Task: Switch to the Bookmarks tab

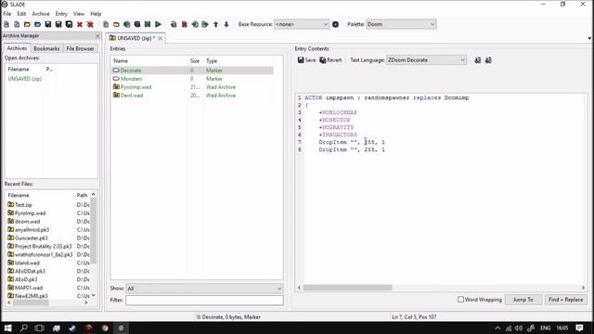Action: click(x=46, y=48)
